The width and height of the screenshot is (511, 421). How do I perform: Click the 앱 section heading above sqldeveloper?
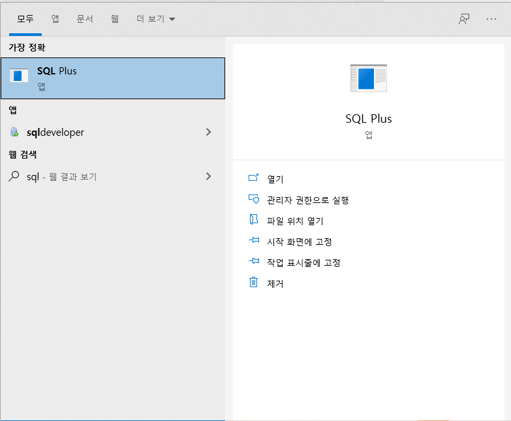tap(12, 110)
